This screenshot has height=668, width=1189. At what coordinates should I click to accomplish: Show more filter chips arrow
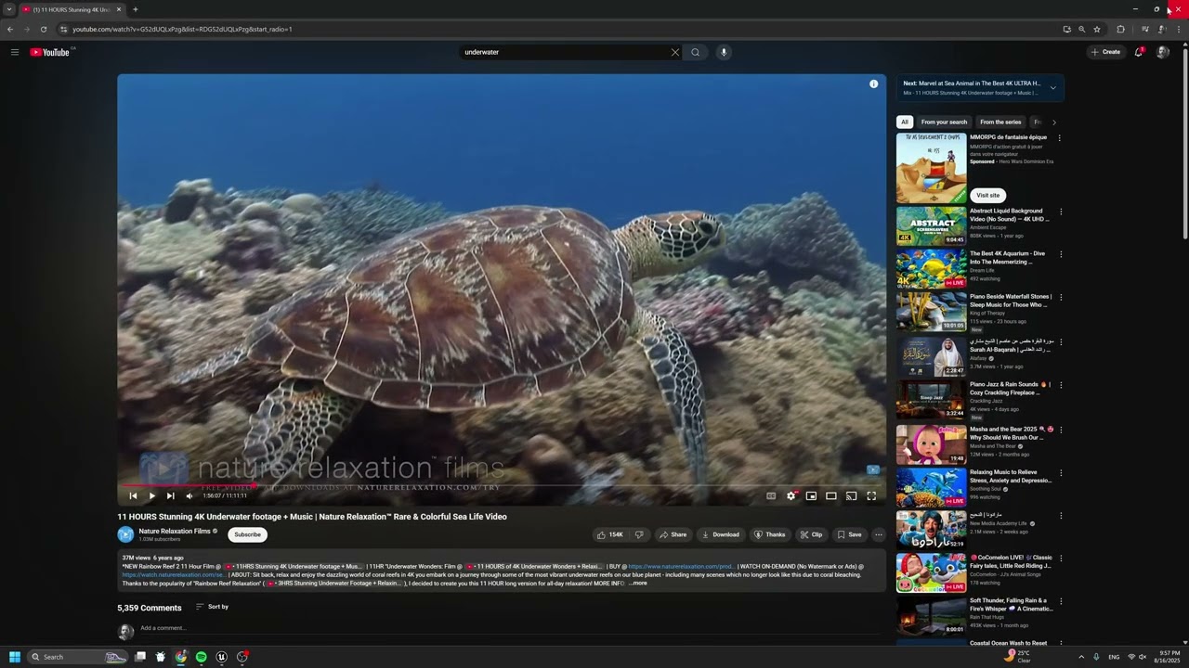coord(1053,122)
